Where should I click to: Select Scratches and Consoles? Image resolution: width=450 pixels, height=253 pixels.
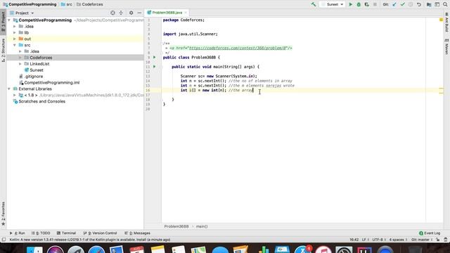(42, 101)
